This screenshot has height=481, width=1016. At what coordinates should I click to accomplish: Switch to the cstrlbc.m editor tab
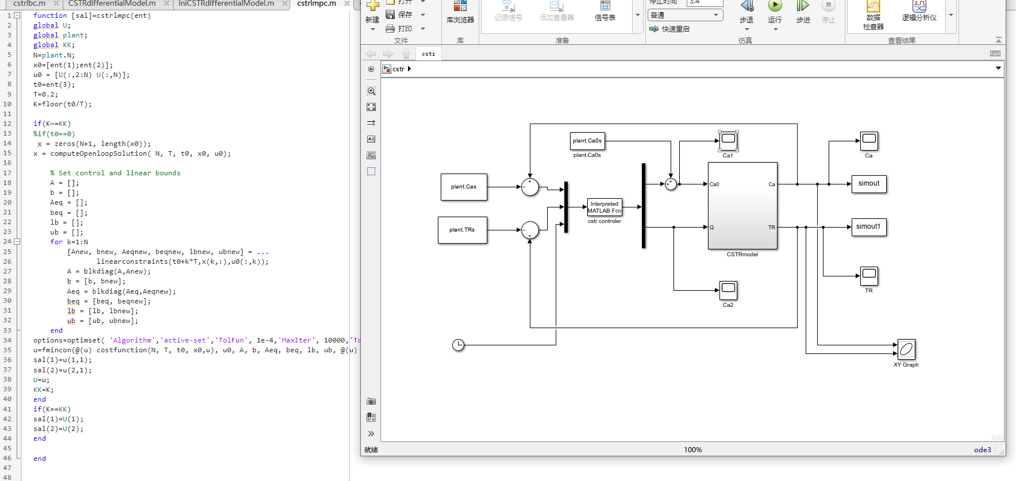[29, 3]
